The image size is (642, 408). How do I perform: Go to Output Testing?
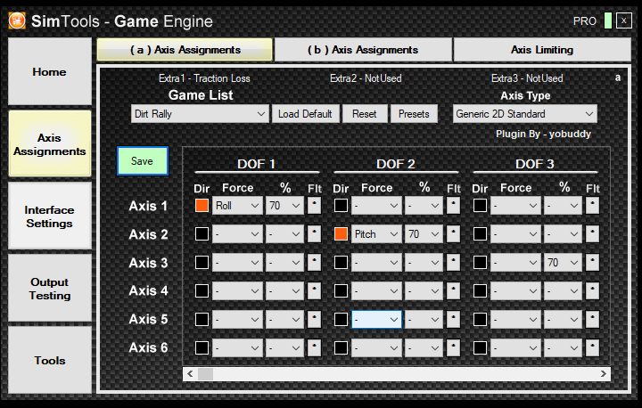(50, 288)
